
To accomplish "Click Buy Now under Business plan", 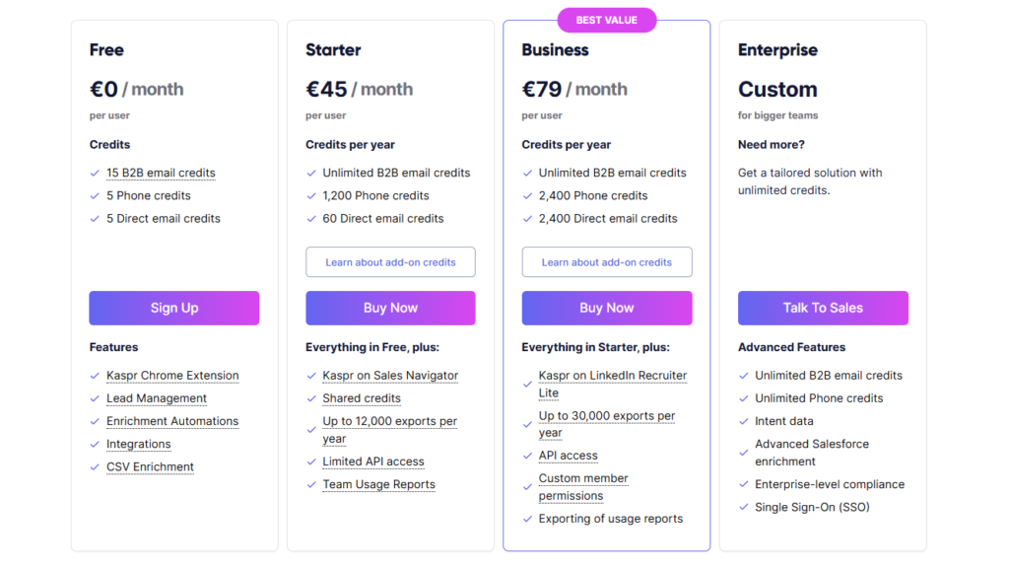I will click(606, 308).
